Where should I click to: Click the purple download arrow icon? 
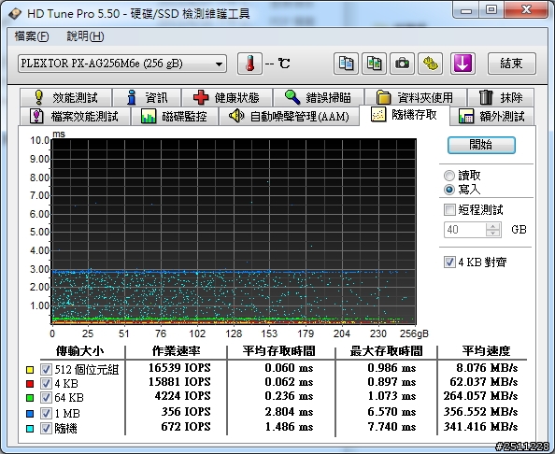click(462, 64)
